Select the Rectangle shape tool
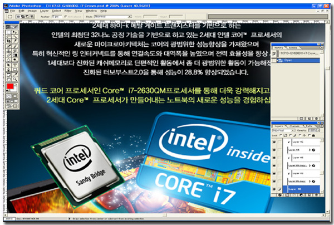The height and width of the screenshot is (225, 334). point(15,69)
